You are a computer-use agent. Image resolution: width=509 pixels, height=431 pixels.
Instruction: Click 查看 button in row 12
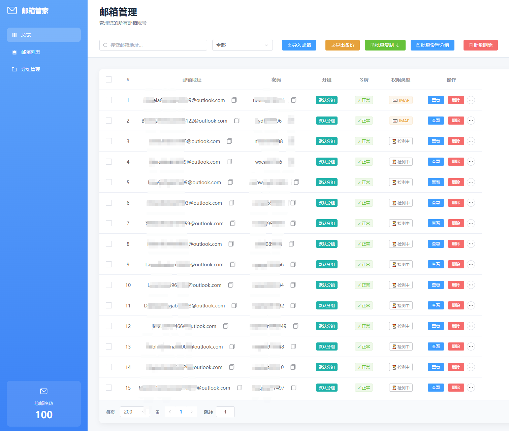pyautogui.click(x=436, y=326)
